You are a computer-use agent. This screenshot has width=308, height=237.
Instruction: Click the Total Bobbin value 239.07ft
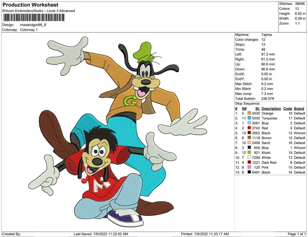268,99
